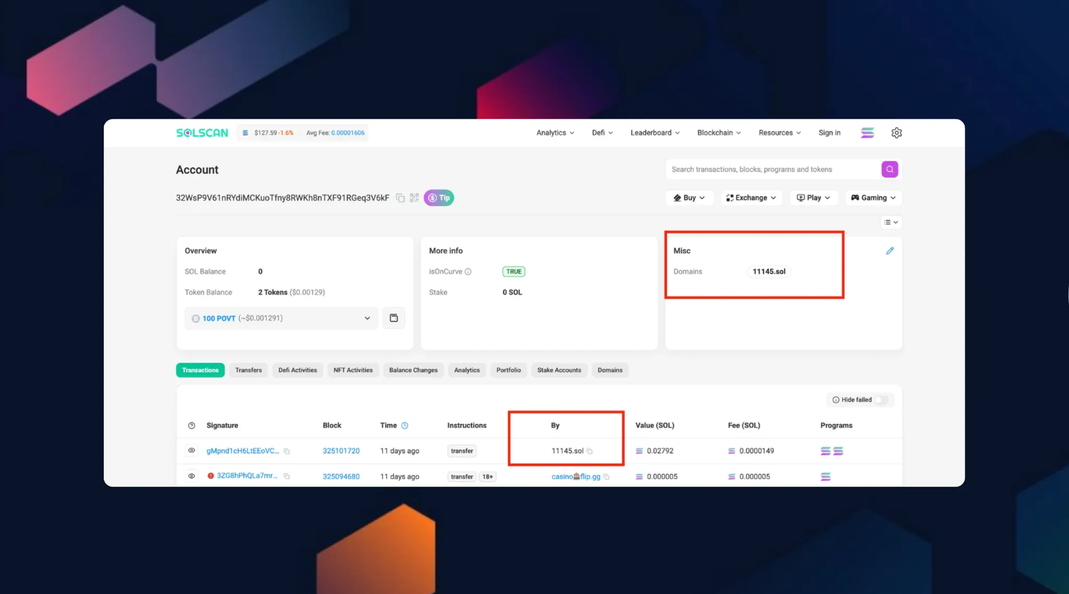Click eye icon on gMpnd1cH6LtEEoVC transaction row

click(192, 451)
